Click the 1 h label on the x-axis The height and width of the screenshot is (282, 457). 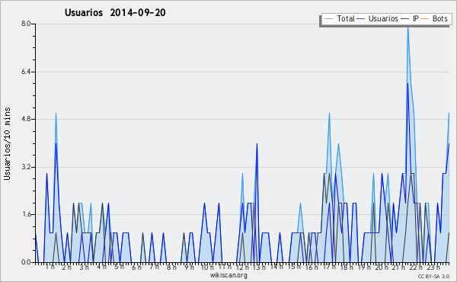[50, 267]
